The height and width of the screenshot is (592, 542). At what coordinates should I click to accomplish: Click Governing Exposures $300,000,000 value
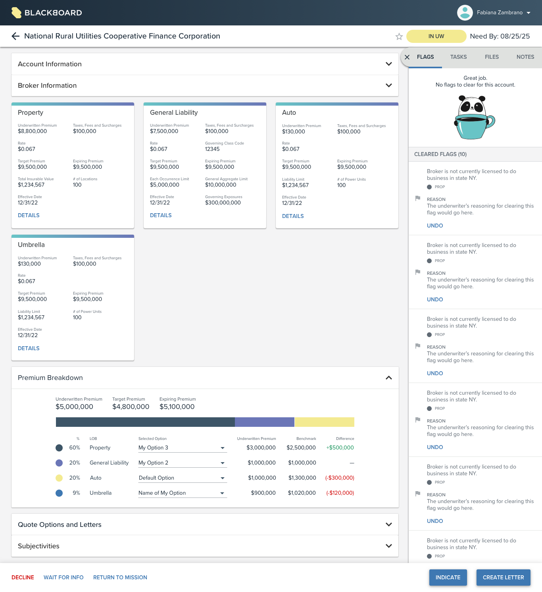point(223,202)
